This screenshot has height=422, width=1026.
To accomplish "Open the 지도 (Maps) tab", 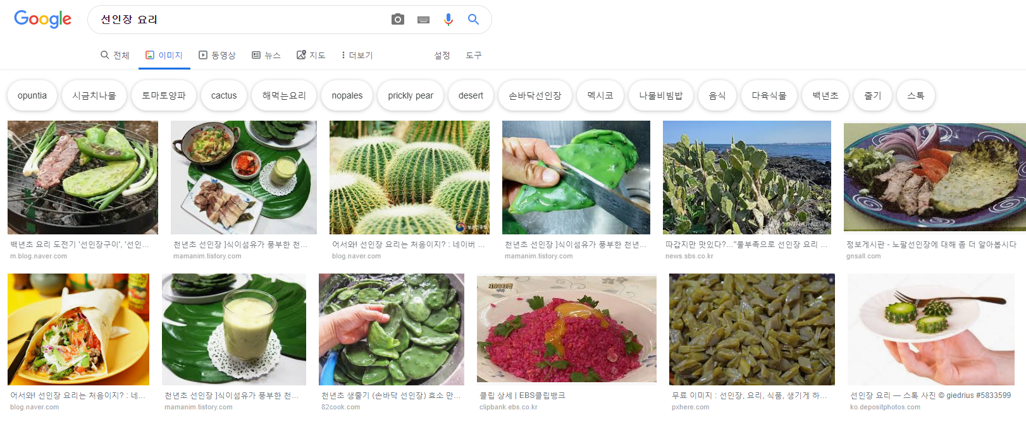I will [x=311, y=56].
